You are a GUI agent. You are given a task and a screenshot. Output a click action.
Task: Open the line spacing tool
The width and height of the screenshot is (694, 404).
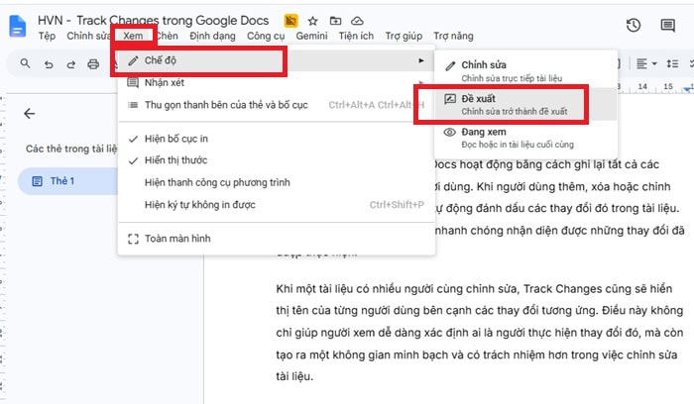[672, 63]
